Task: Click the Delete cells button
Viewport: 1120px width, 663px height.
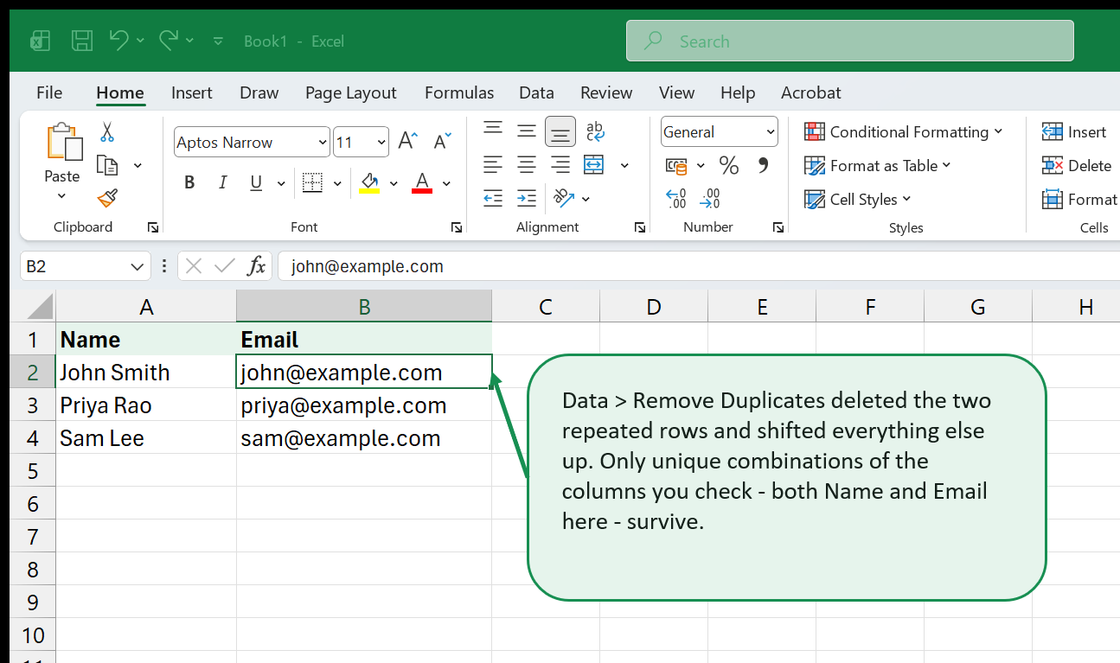Action: [1077, 165]
